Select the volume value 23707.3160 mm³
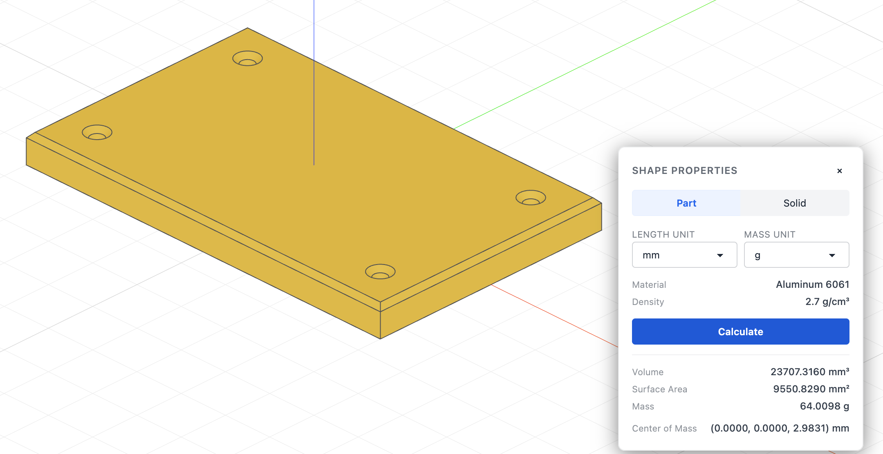The image size is (883, 454). [x=809, y=372]
